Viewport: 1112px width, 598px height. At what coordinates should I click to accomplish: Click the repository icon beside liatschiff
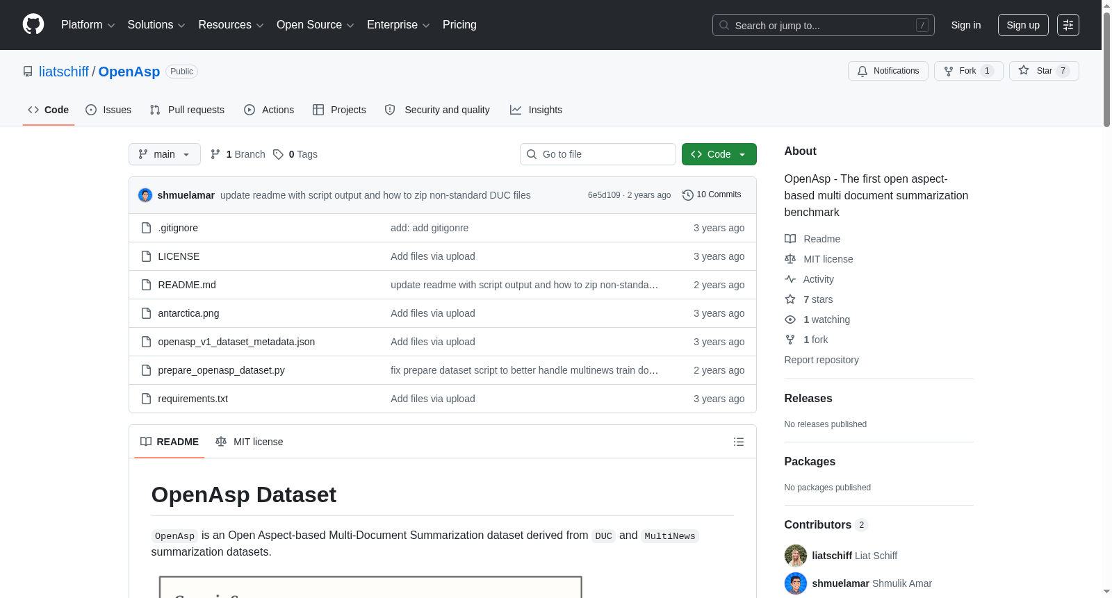(28, 72)
